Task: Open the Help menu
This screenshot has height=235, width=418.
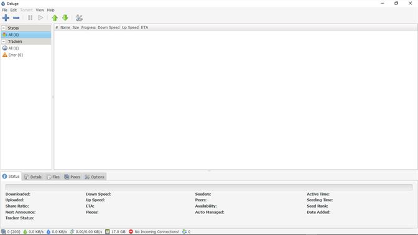Action: click(50, 10)
